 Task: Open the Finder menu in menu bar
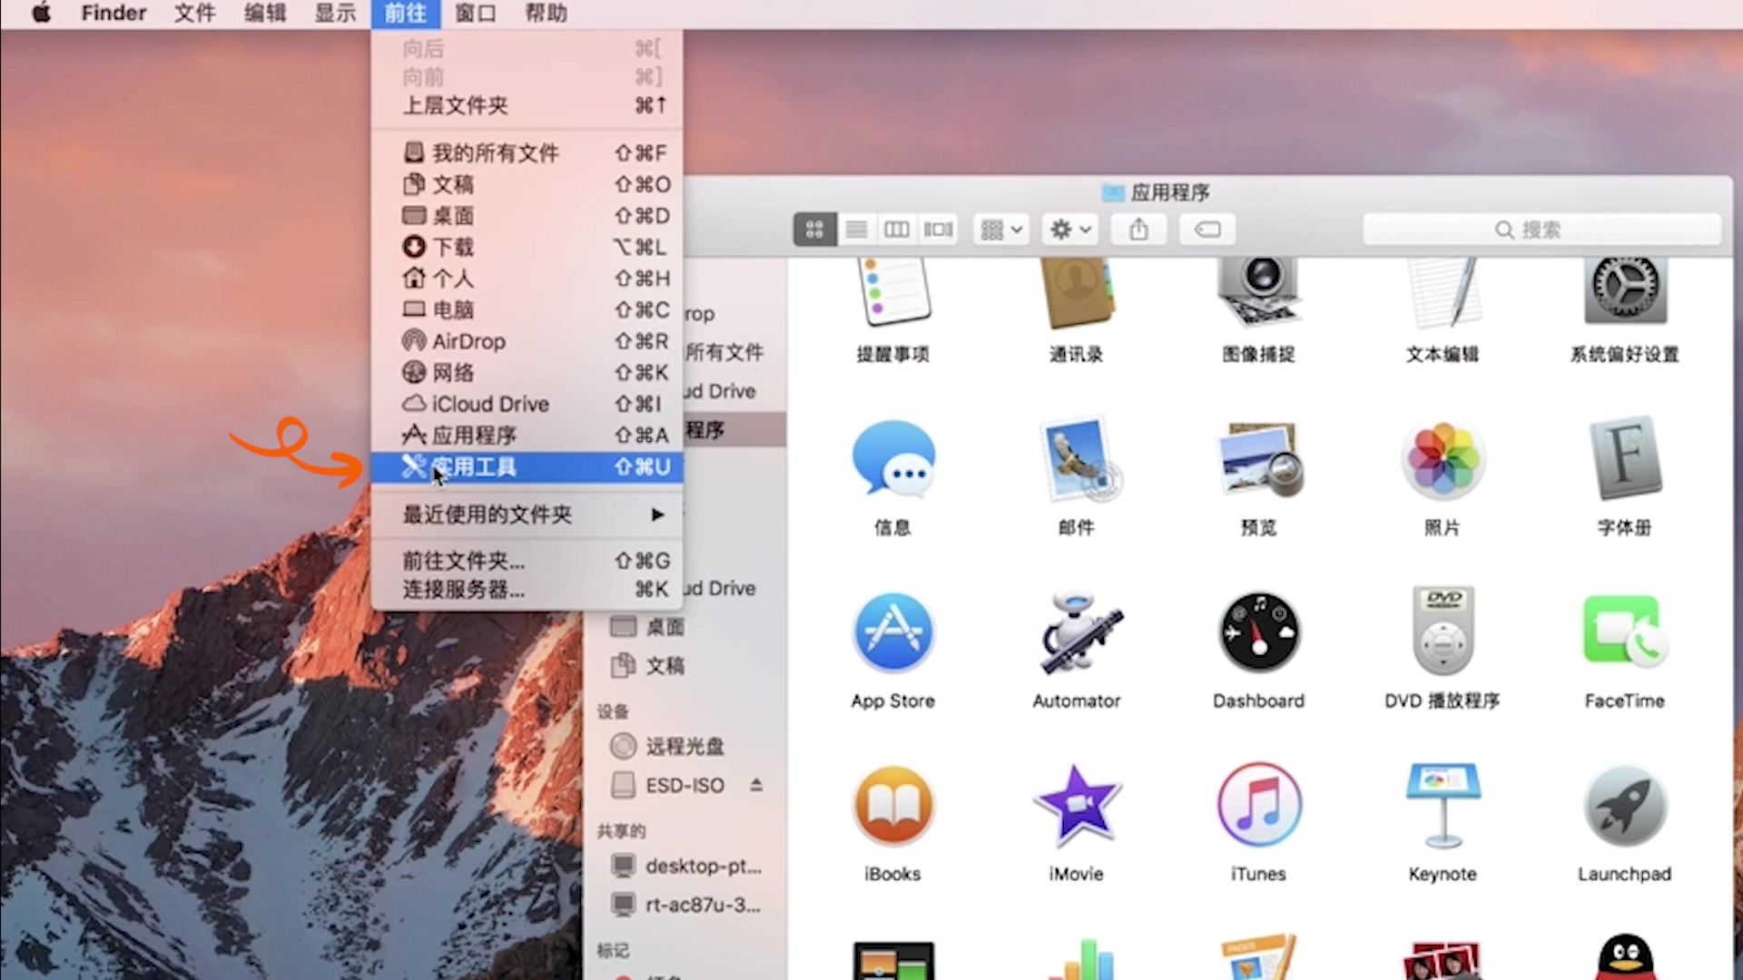tap(113, 14)
